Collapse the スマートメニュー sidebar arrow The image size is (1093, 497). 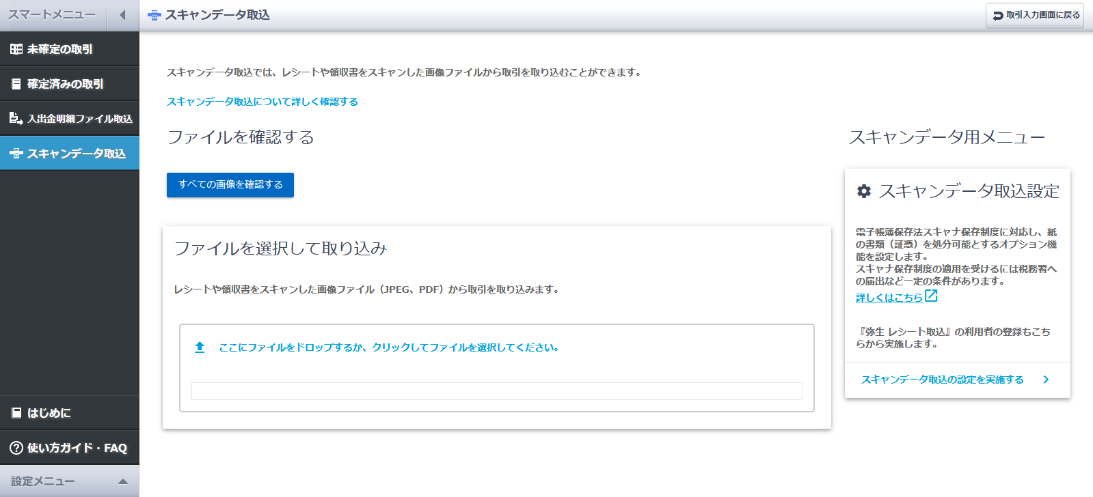pos(123,15)
